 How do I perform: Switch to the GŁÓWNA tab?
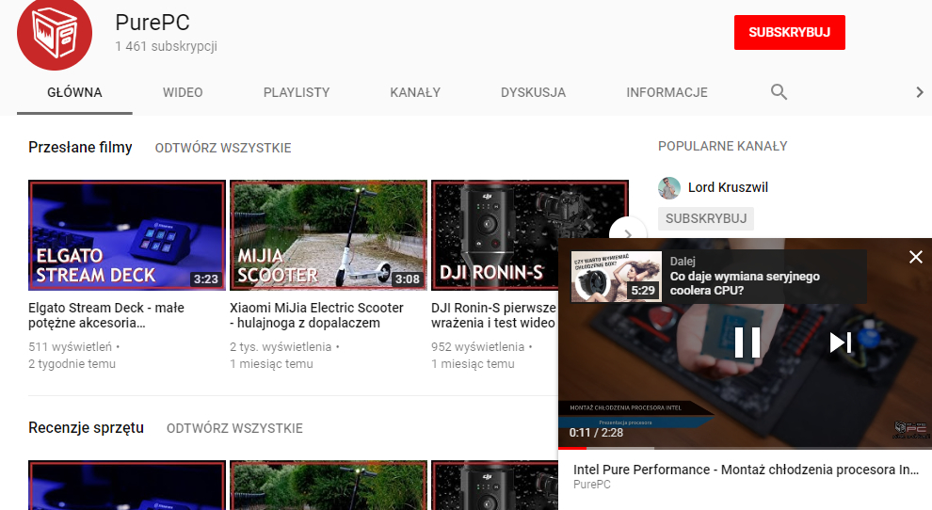(x=74, y=93)
